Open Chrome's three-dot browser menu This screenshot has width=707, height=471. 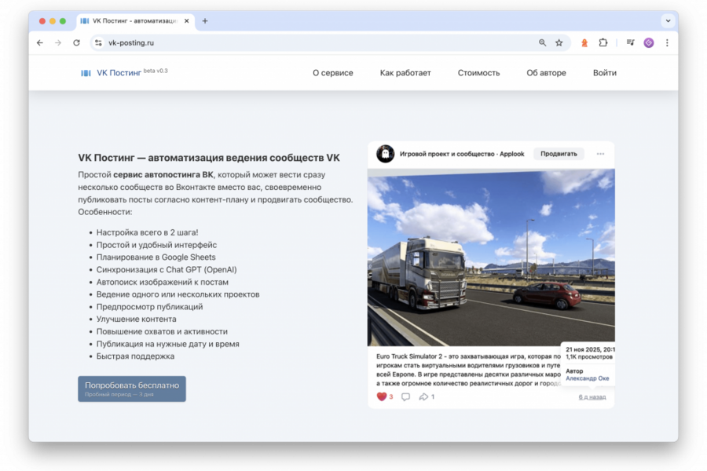(x=665, y=43)
